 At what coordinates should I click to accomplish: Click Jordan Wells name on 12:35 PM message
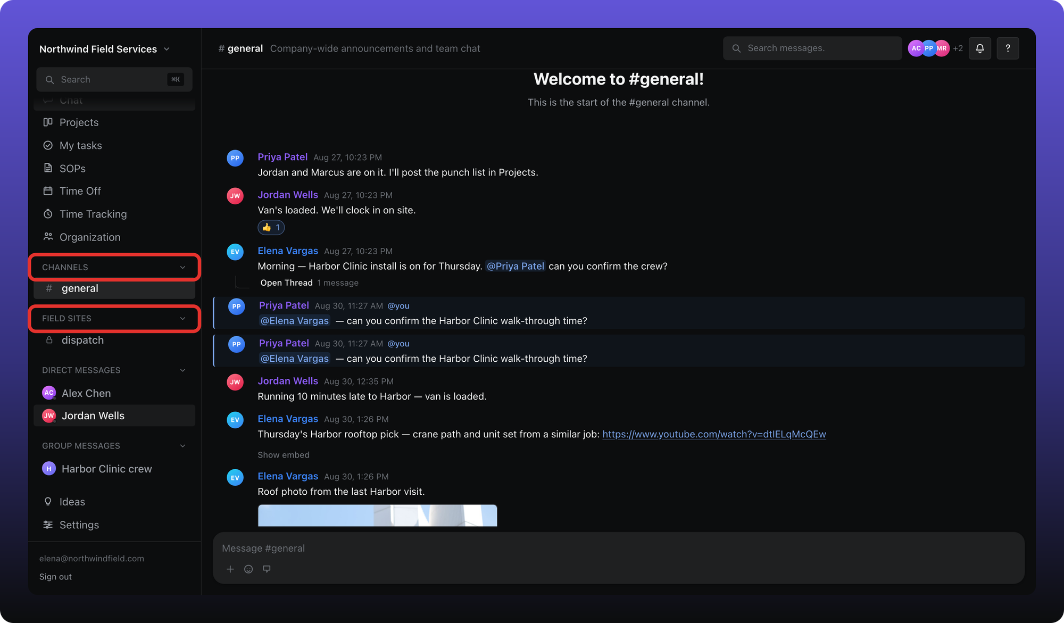click(x=288, y=381)
